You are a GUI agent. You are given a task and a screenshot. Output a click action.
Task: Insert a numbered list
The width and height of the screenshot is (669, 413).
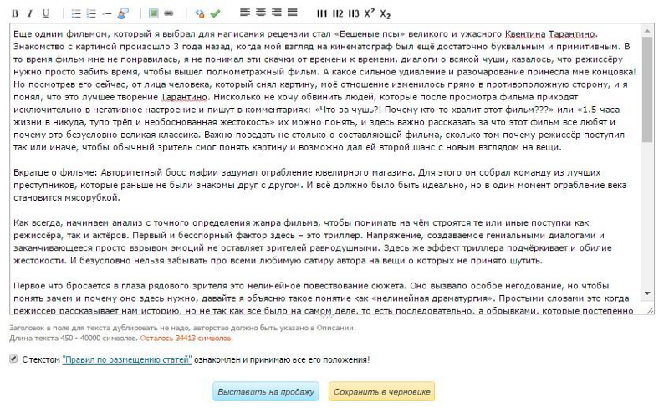pyautogui.click(x=91, y=13)
